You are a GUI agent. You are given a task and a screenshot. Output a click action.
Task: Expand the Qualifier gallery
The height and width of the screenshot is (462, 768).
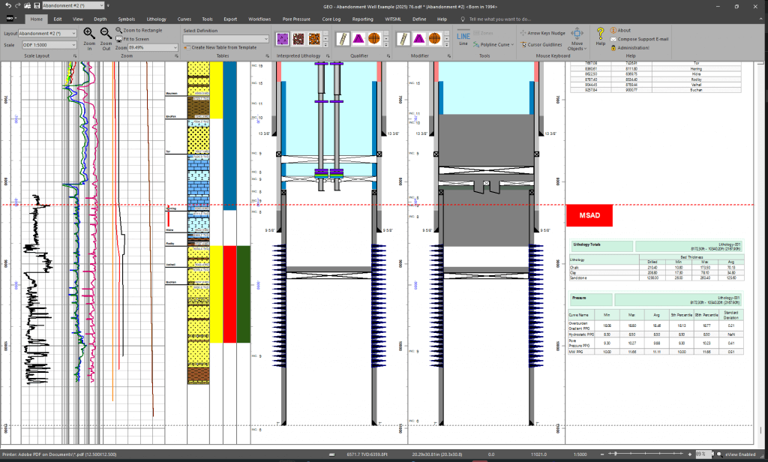tap(386, 44)
